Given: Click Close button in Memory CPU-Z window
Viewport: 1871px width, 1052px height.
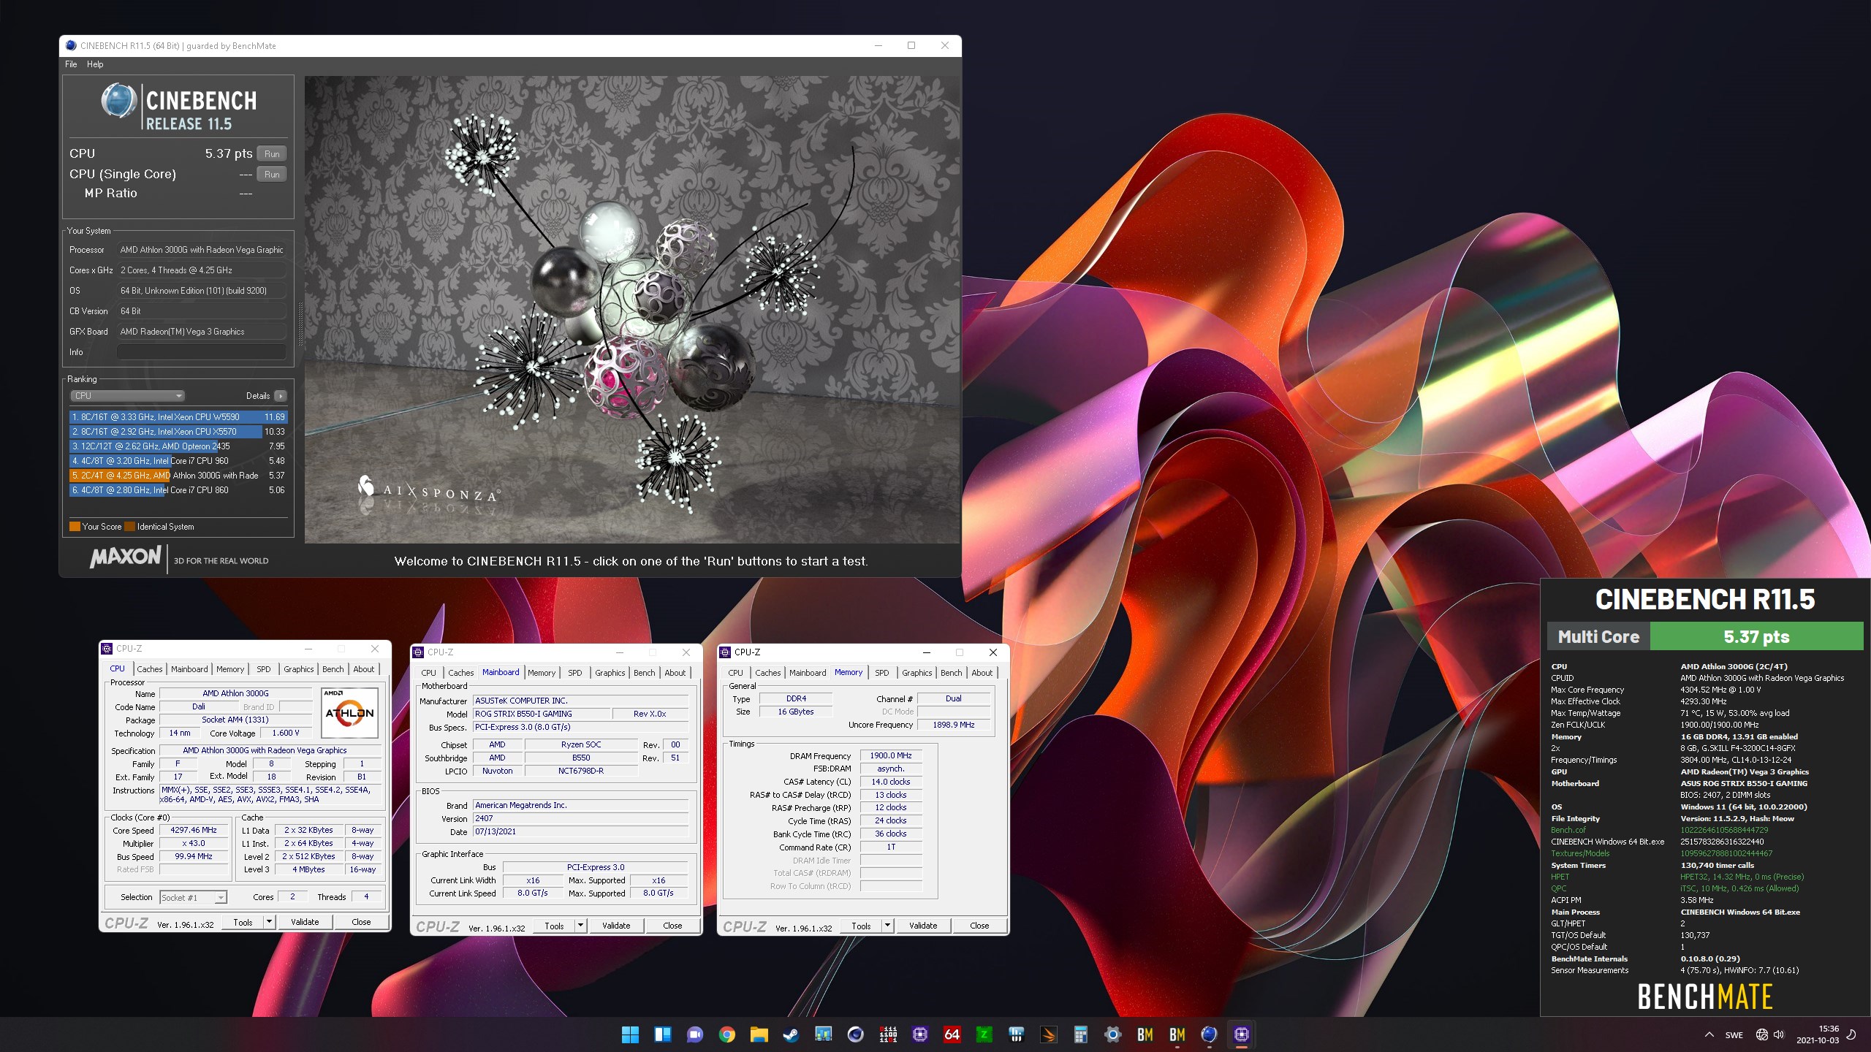Looking at the screenshot, I should 979,926.
